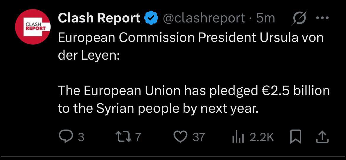Screen dimensions: 346x160
Task: Open the three-dot more options menu
Action: pos(322,18)
